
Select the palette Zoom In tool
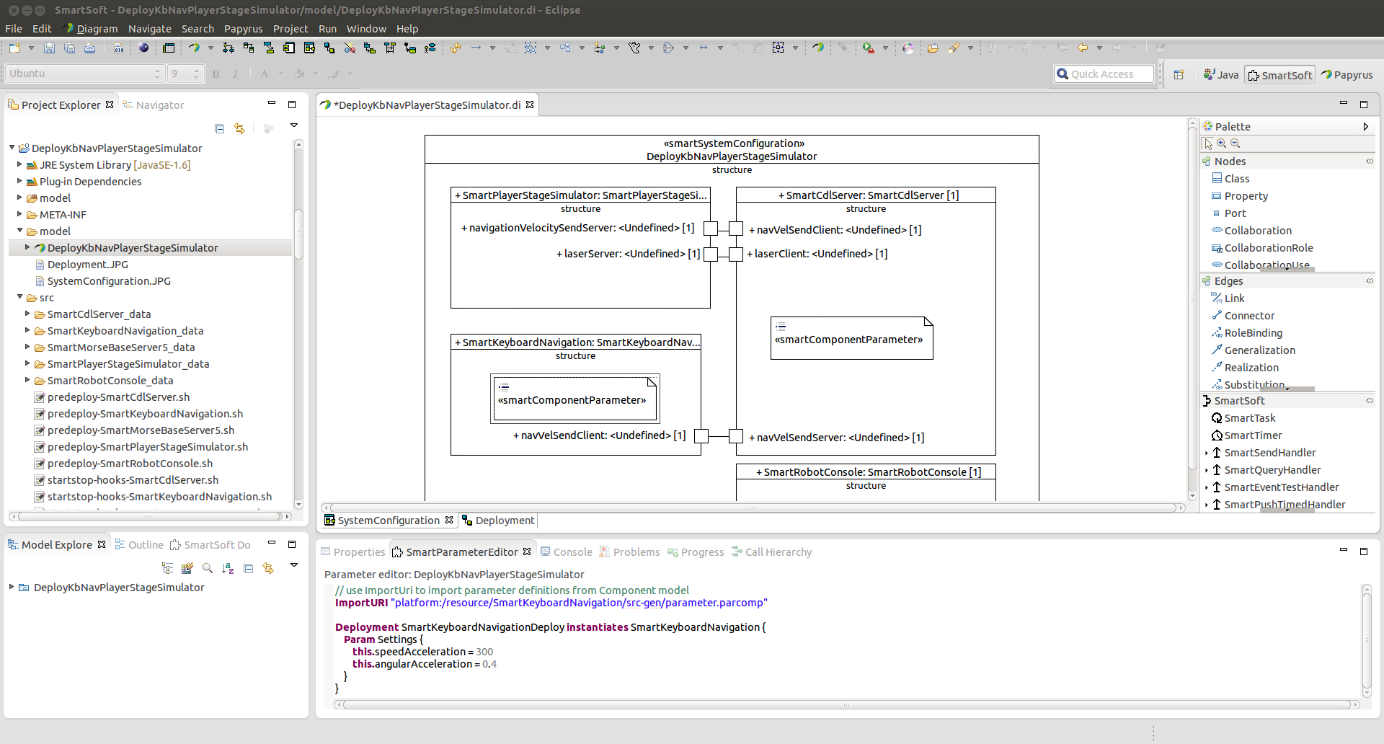tap(1222, 143)
